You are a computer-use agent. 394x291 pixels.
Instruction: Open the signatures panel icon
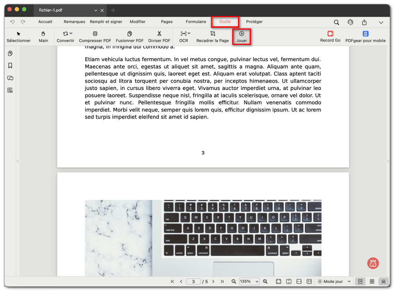click(x=10, y=90)
